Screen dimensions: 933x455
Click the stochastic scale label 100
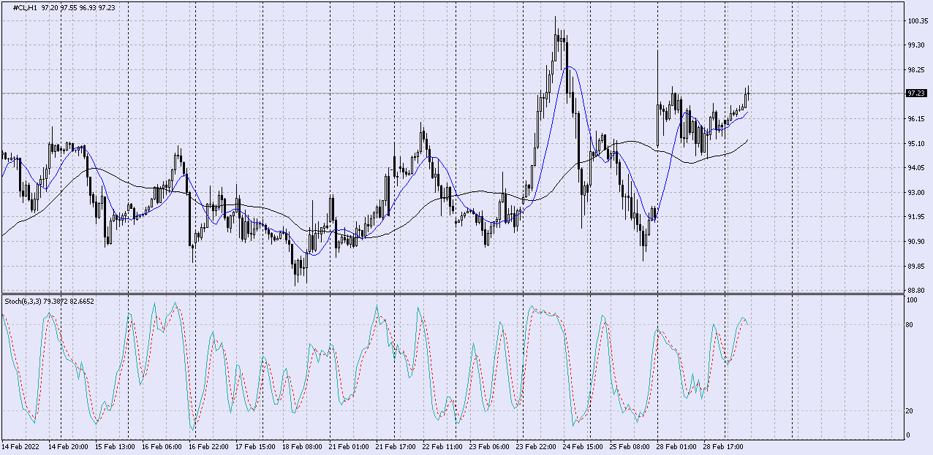(913, 299)
